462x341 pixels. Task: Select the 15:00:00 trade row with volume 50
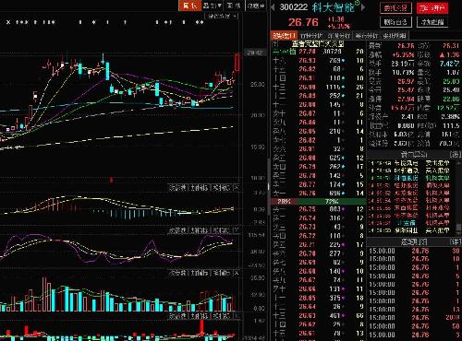click(x=415, y=326)
